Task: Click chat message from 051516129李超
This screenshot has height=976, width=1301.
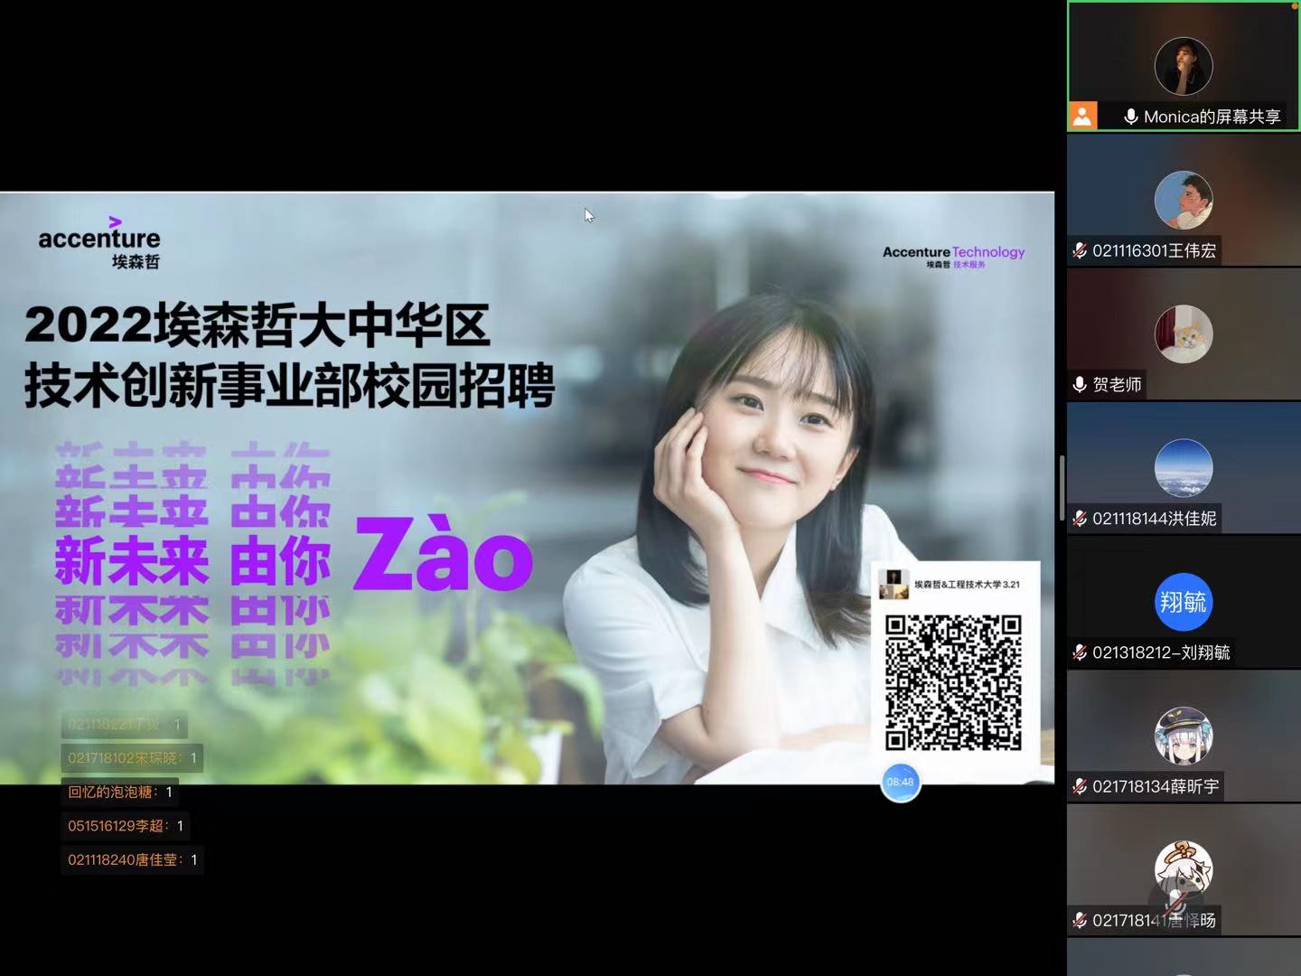Action: [x=126, y=826]
